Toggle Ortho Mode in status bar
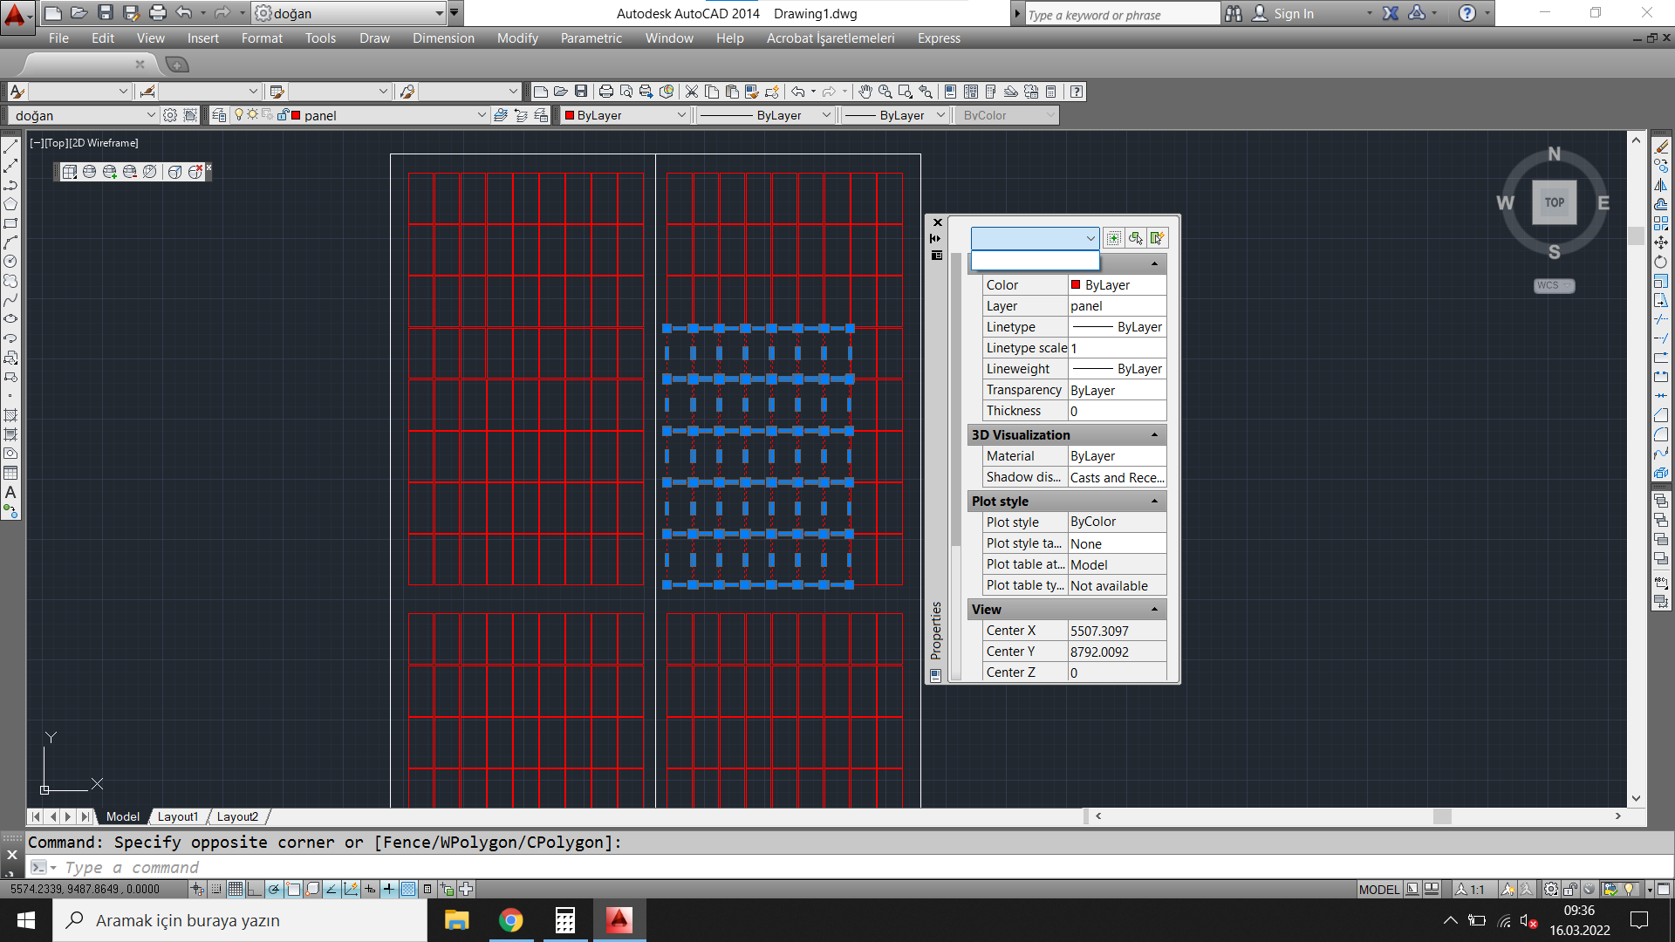 click(x=254, y=890)
